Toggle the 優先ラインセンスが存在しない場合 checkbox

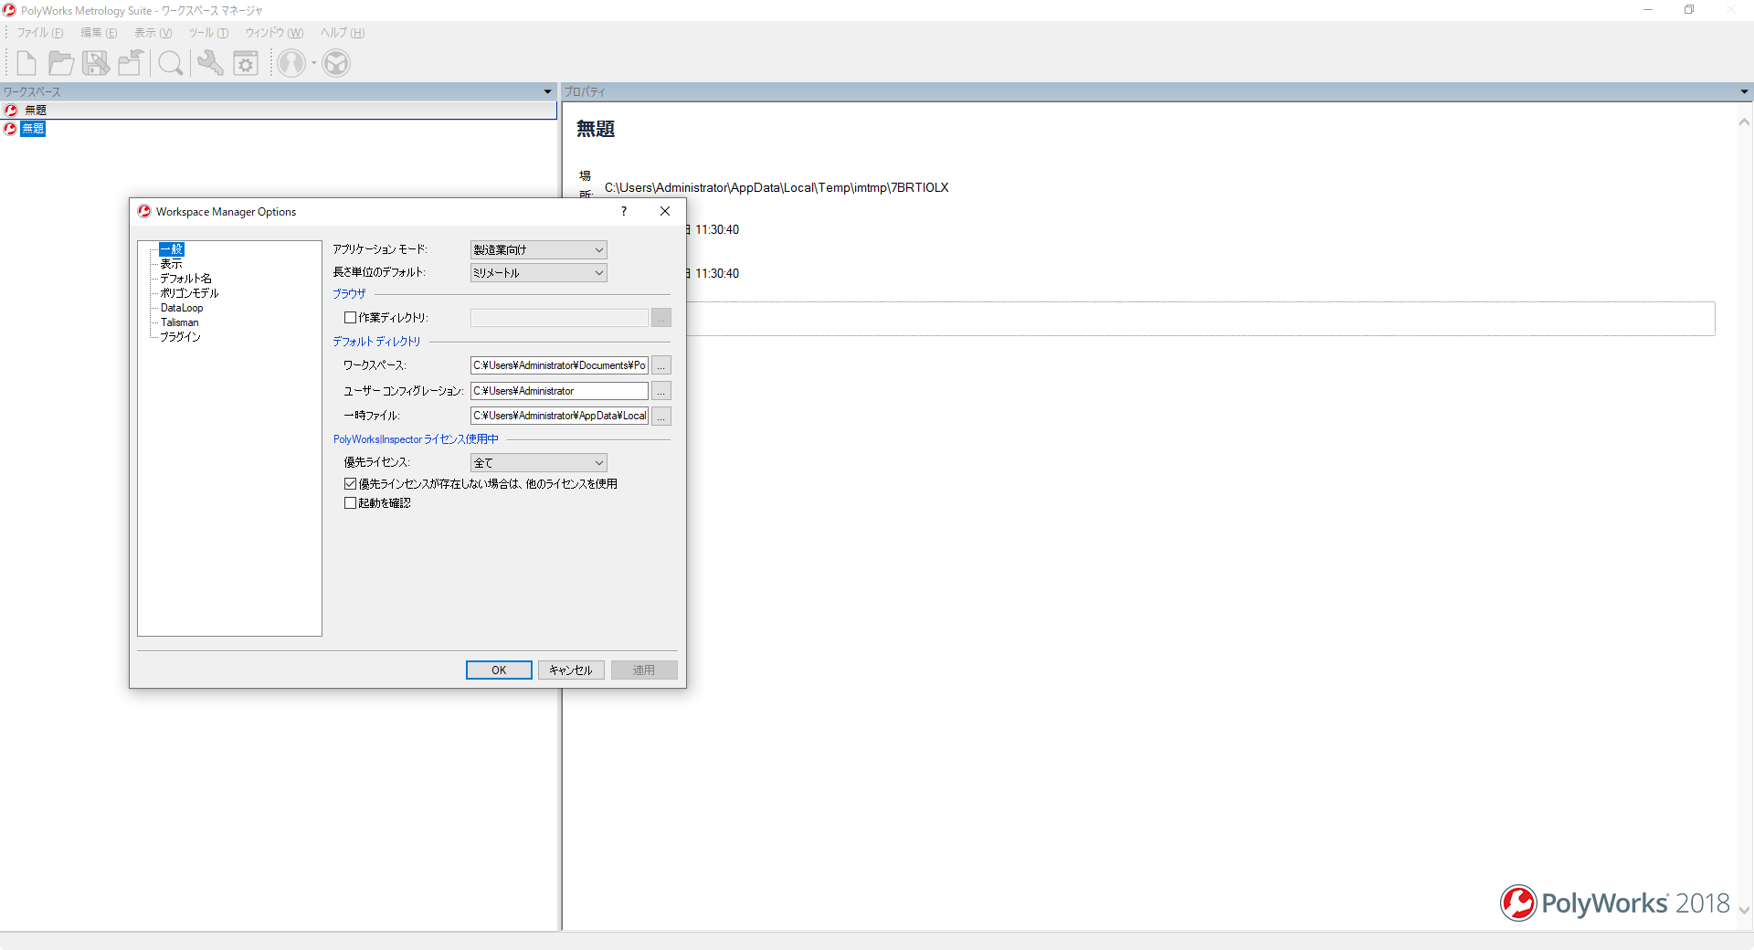tap(350, 484)
